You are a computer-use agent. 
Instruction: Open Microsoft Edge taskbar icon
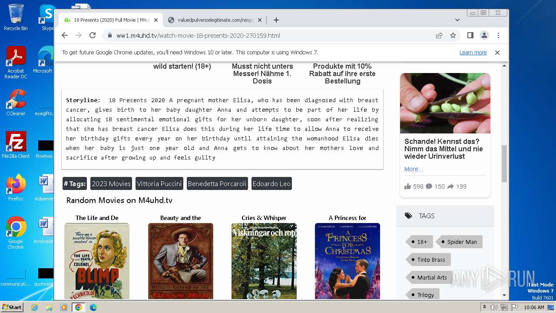point(93,307)
